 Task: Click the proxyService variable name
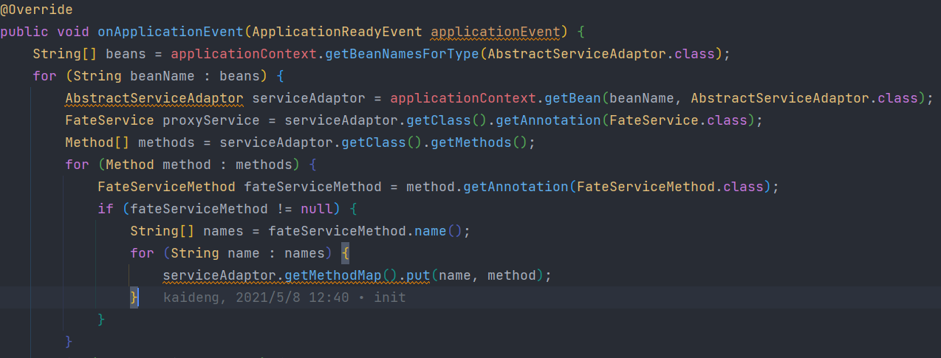[211, 120]
